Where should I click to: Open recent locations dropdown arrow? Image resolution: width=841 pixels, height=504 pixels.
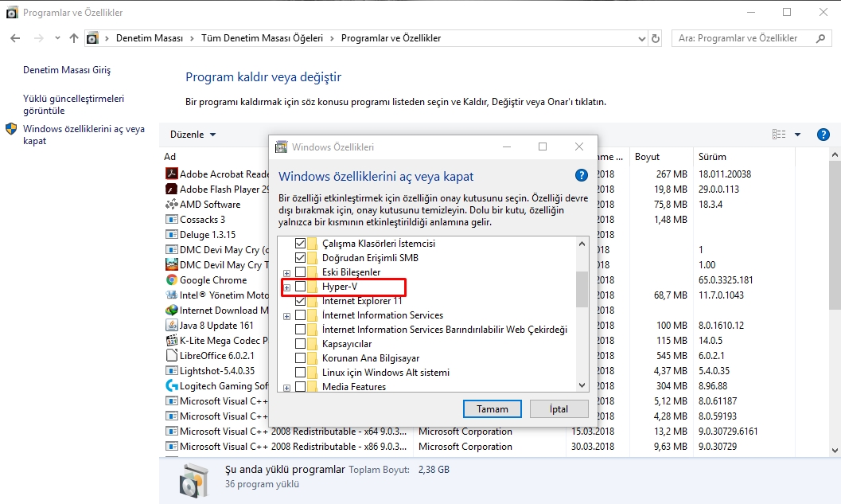point(57,38)
